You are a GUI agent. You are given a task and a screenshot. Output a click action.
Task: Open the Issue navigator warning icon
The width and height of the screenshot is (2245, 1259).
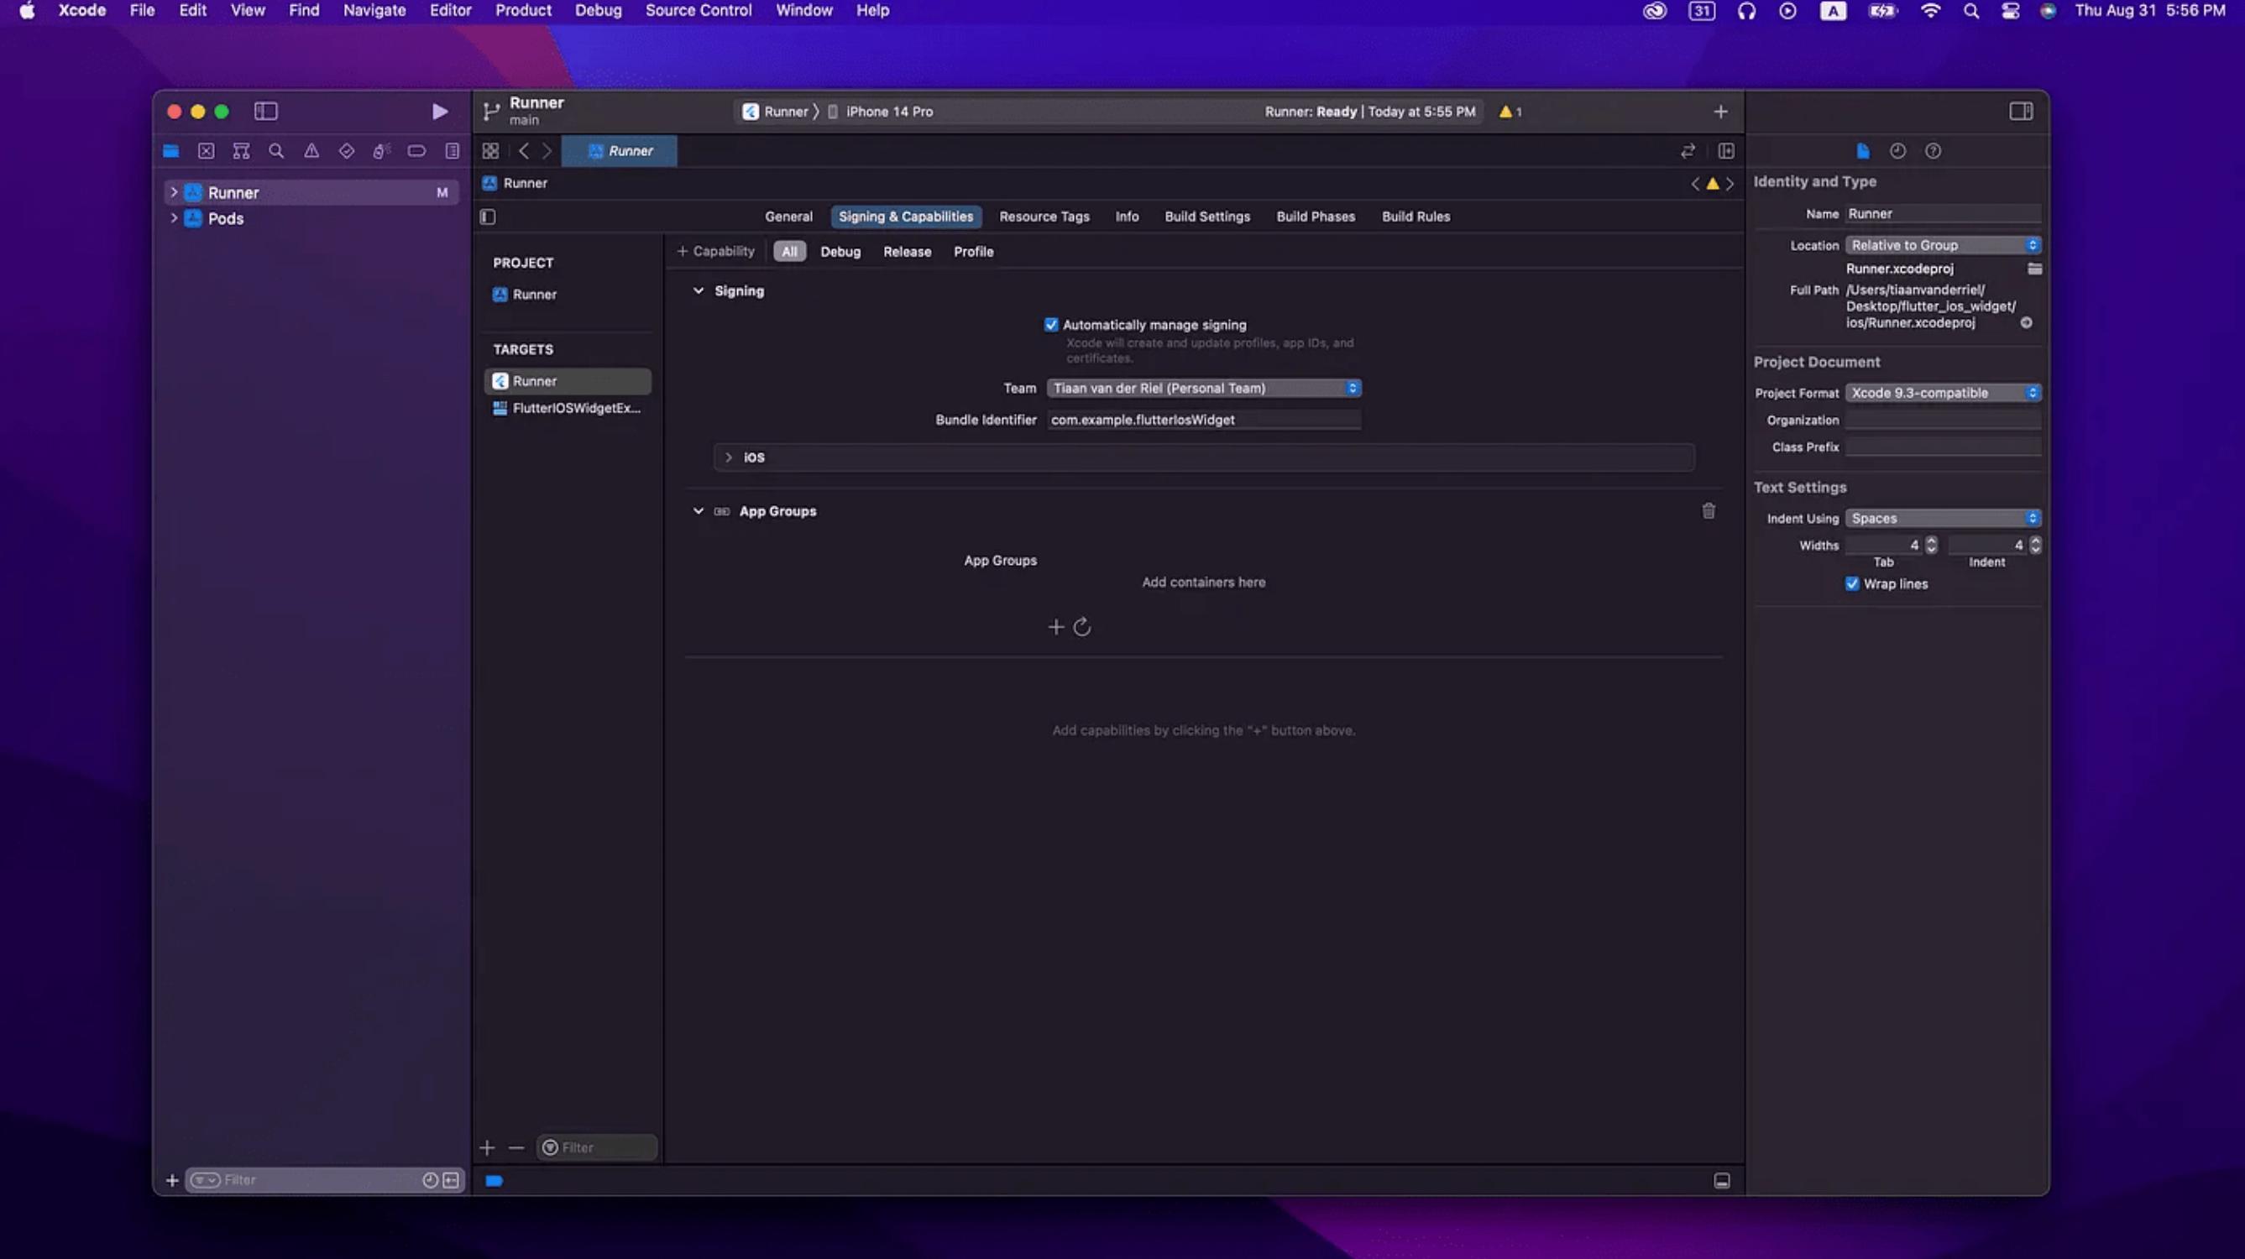[311, 151]
